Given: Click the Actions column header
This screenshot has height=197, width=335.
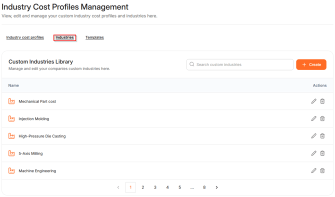Looking at the screenshot, I should (x=319, y=85).
